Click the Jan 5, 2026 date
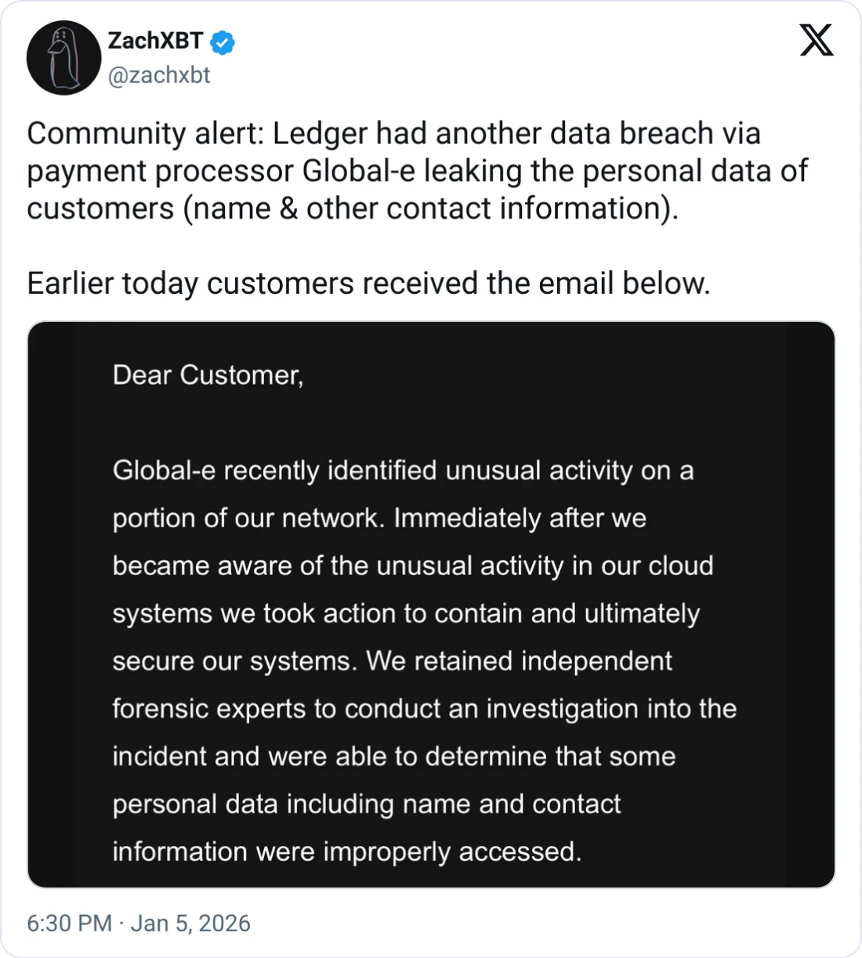This screenshot has height=958, width=862. pyautogui.click(x=190, y=923)
